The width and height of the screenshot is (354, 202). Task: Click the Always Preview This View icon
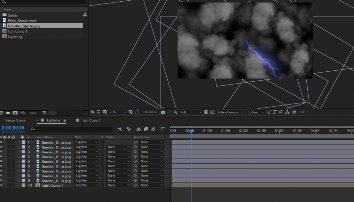92,112
